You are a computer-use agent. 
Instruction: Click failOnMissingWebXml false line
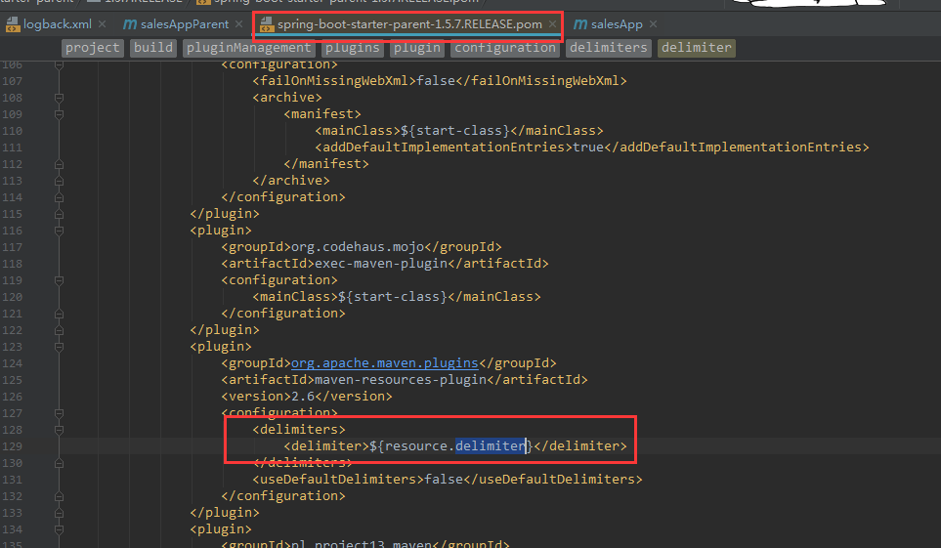pos(440,80)
